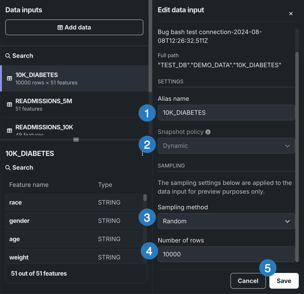The width and height of the screenshot is (304, 294).
Task: Click the table icon beside READMISSIONS_10K
Action: tap(9, 130)
